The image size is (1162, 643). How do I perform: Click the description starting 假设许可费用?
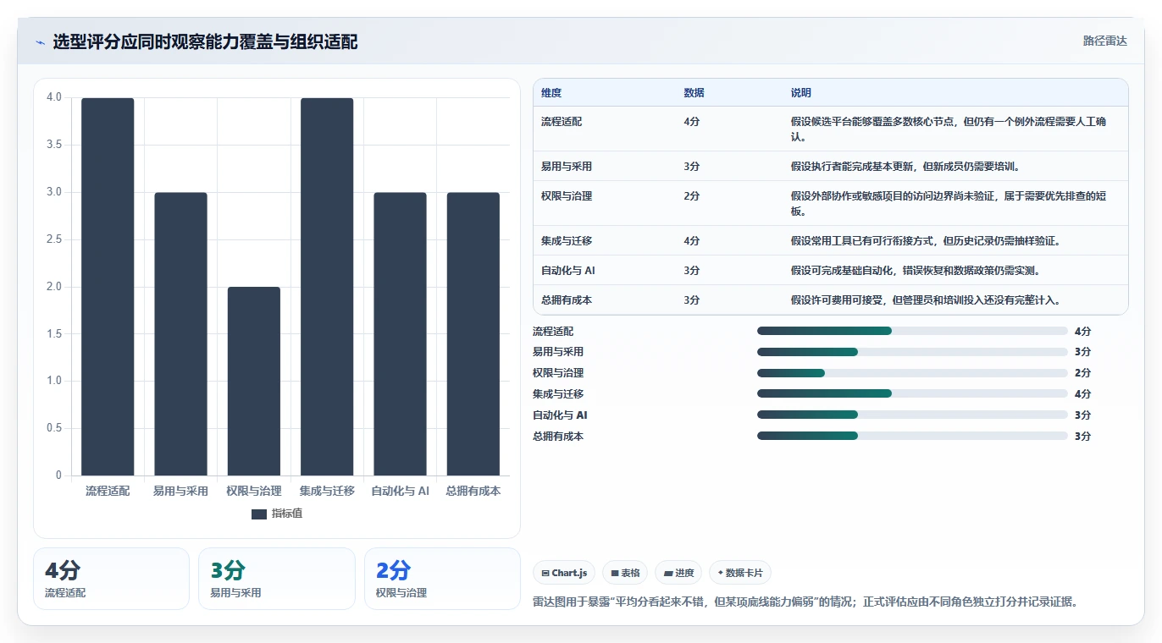[x=926, y=300]
